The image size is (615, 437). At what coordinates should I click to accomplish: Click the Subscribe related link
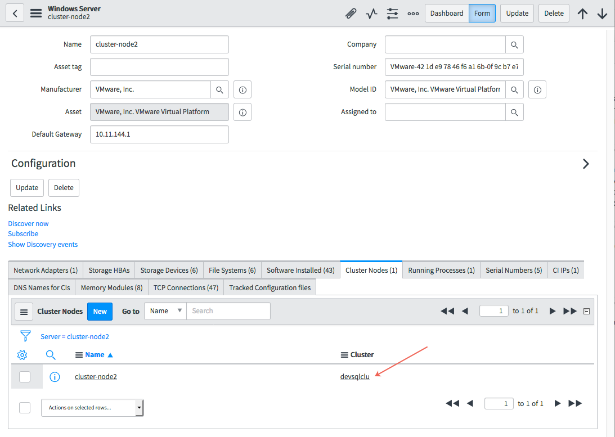click(x=23, y=233)
